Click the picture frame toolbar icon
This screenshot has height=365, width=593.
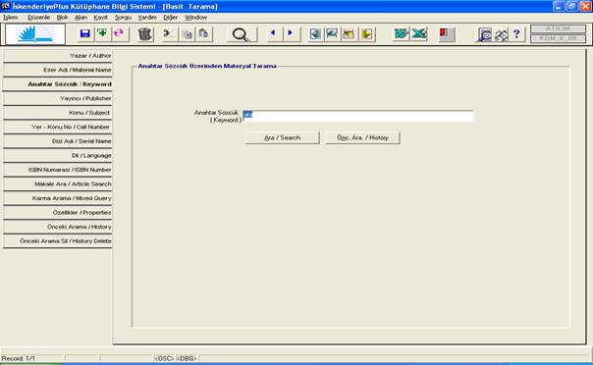[x=332, y=34]
